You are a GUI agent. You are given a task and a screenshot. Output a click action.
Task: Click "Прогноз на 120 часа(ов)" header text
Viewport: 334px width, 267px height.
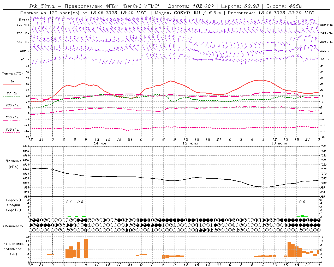pyautogui.click(x=50, y=13)
